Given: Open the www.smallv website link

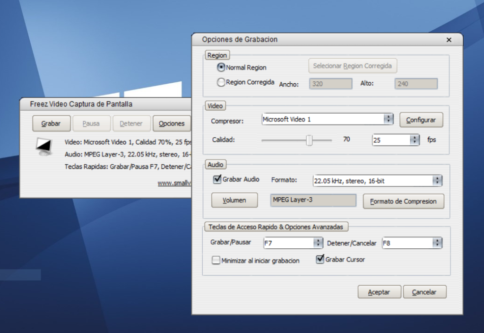Looking at the screenshot, I should pyautogui.click(x=175, y=183).
